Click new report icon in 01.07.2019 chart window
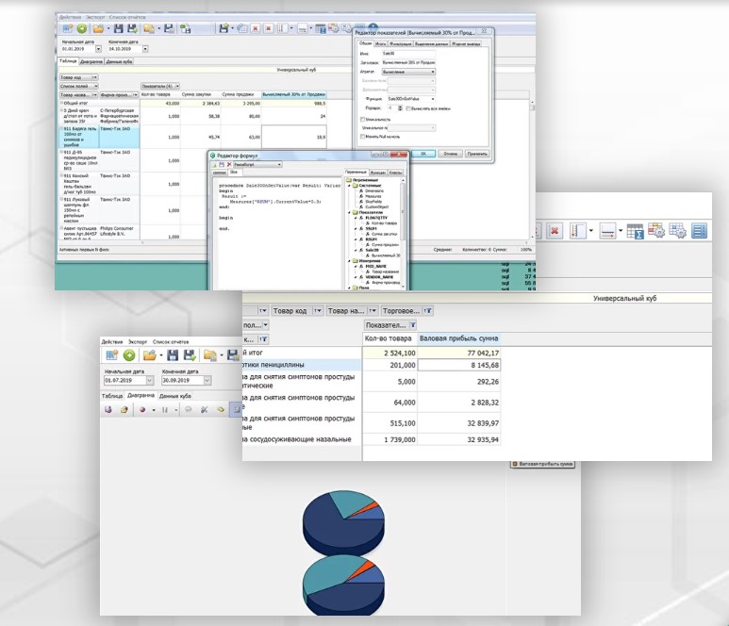This screenshot has height=626, width=729. (111, 355)
